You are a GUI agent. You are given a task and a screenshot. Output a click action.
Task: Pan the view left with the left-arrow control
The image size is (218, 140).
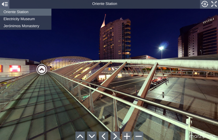click(103, 136)
